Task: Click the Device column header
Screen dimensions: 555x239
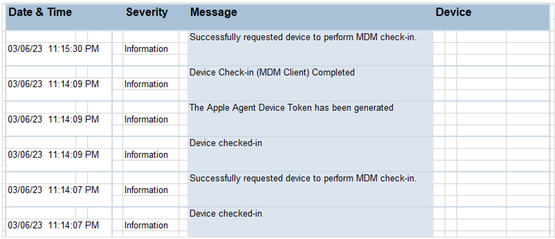Action: 453,12
